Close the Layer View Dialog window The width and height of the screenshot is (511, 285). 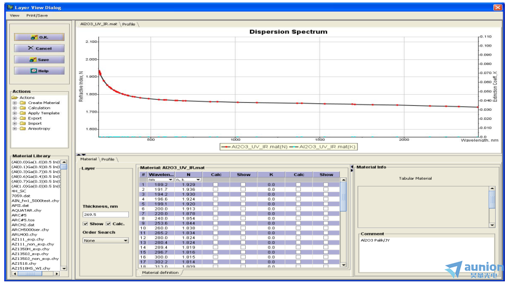pos(498,7)
